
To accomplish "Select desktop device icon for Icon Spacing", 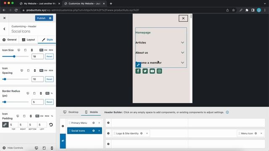I will pyautogui.click(x=22, y=70).
